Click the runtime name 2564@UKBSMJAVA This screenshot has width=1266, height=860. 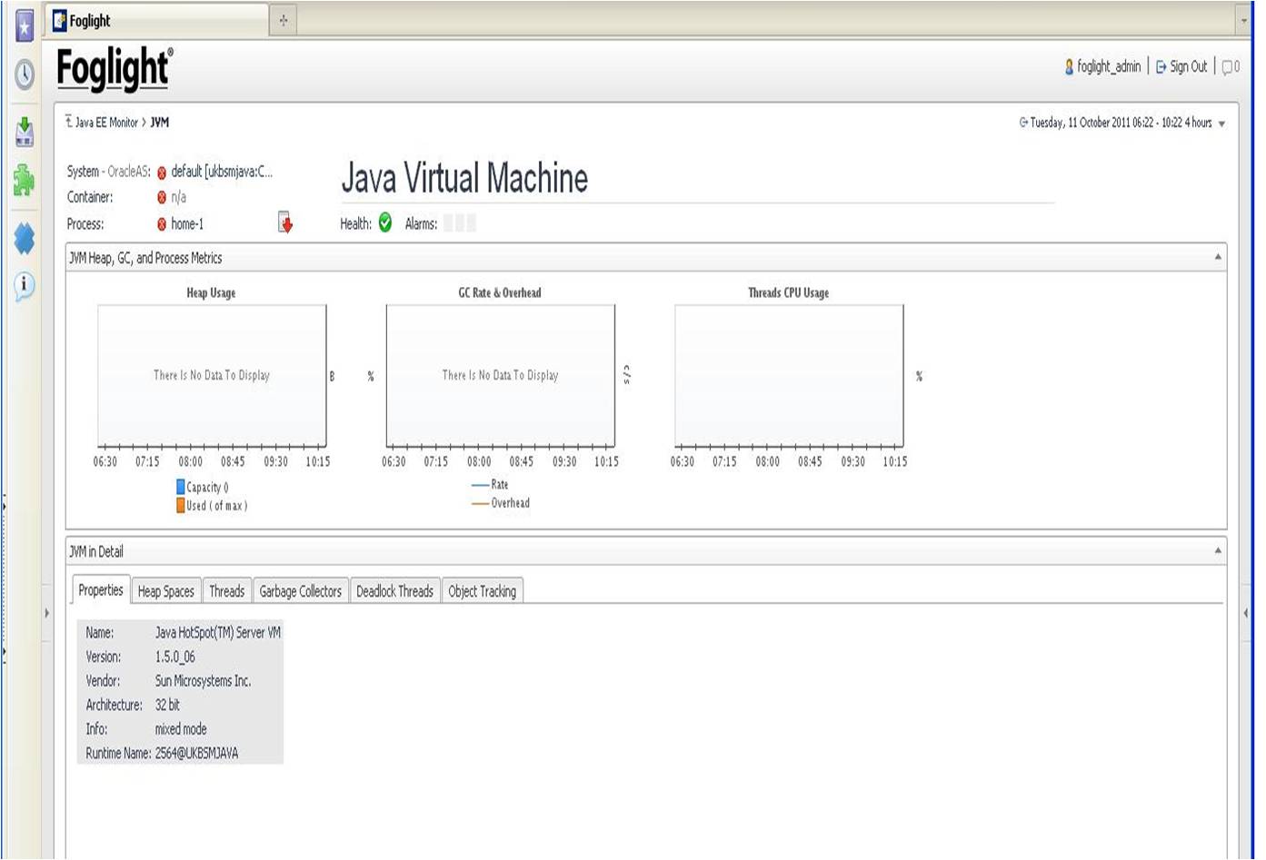[196, 753]
